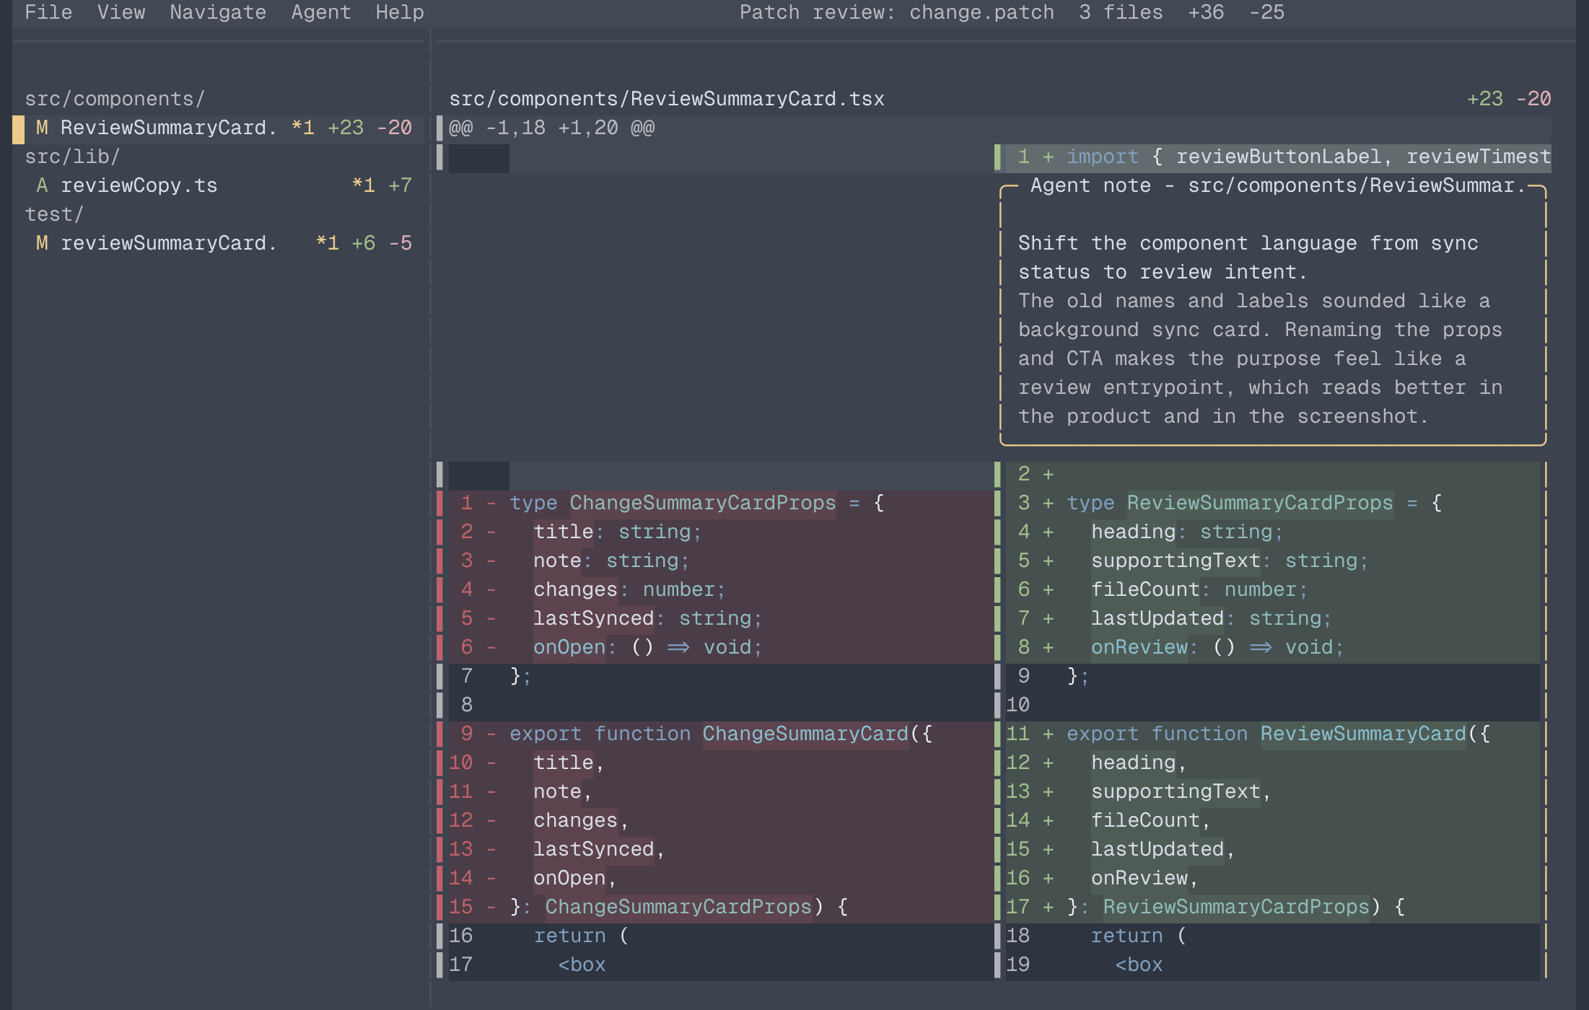Click the file path header src/components/ReviewSummaryCard.tsx
The width and height of the screenshot is (1589, 1010).
667,99
